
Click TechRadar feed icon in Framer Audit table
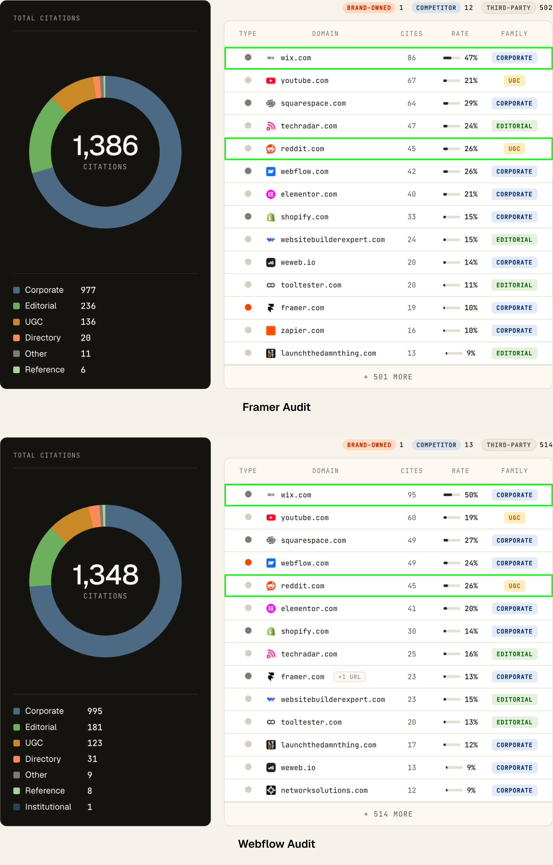coord(271,126)
